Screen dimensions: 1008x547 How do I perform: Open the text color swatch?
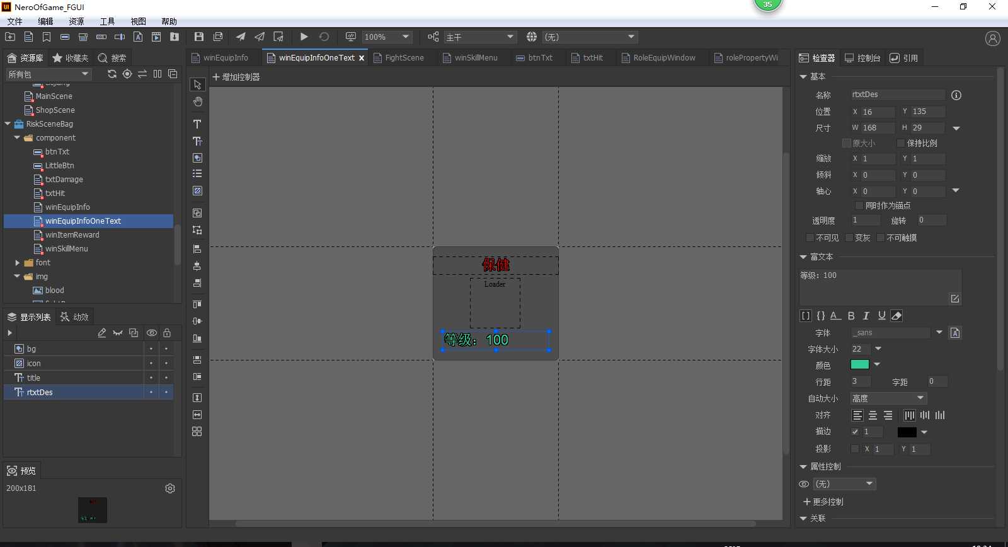pyautogui.click(x=859, y=364)
